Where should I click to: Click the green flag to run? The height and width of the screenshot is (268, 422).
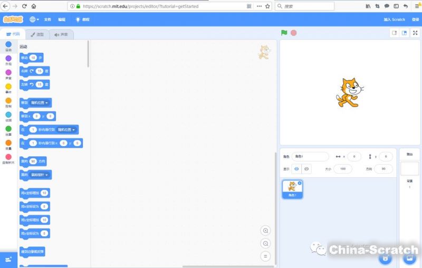click(284, 33)
